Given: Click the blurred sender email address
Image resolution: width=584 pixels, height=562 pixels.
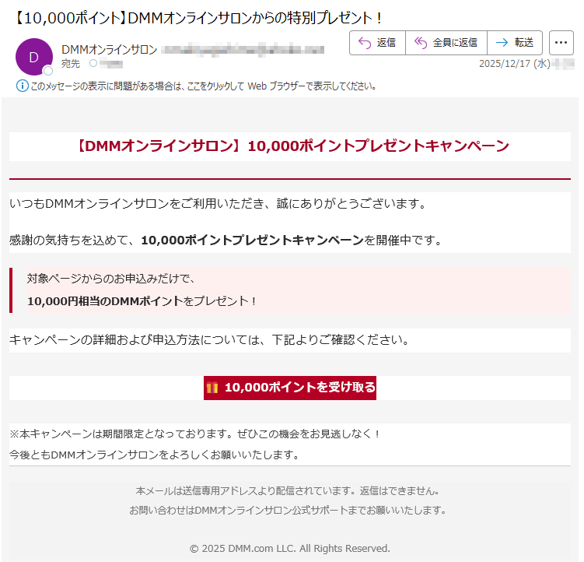Looking at the screenshot, I should pos(242,50).
